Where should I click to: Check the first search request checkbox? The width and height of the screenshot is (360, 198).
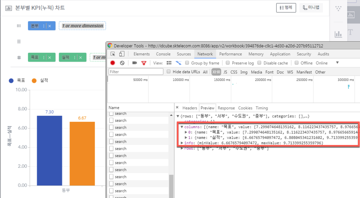[x=111, y=113]
